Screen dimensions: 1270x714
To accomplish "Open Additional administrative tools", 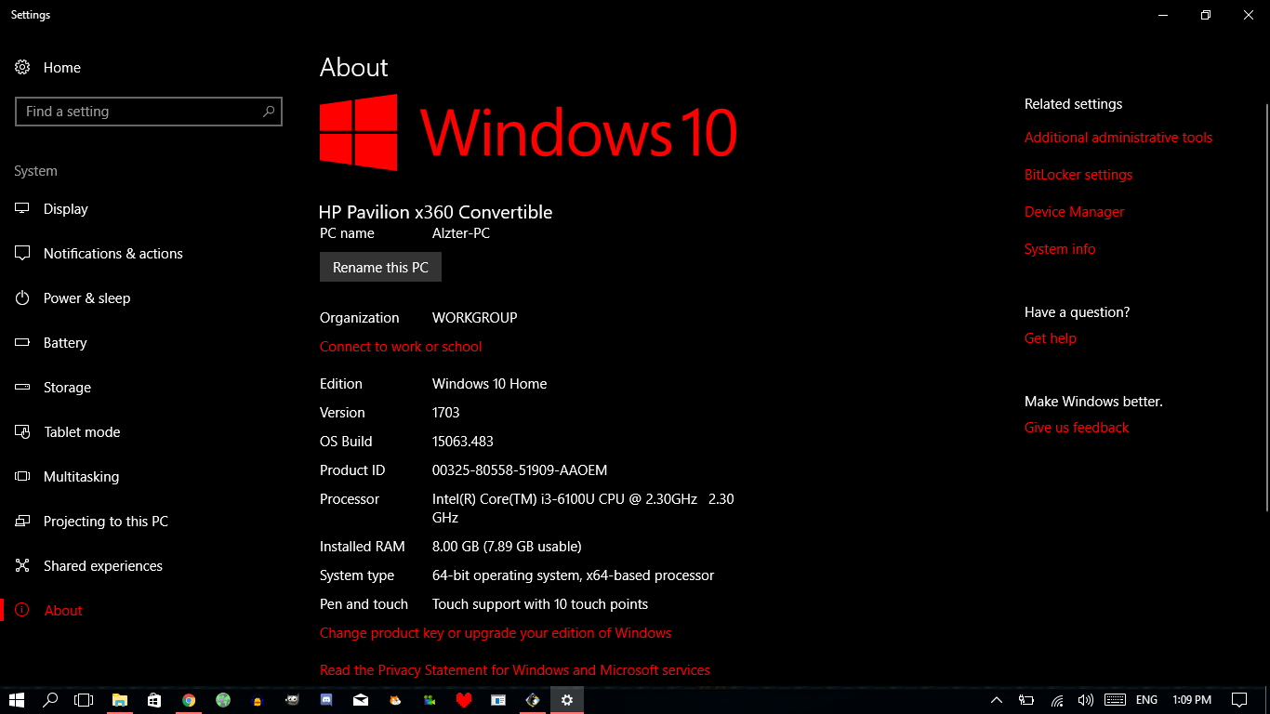I will (x=1118, y=138).
